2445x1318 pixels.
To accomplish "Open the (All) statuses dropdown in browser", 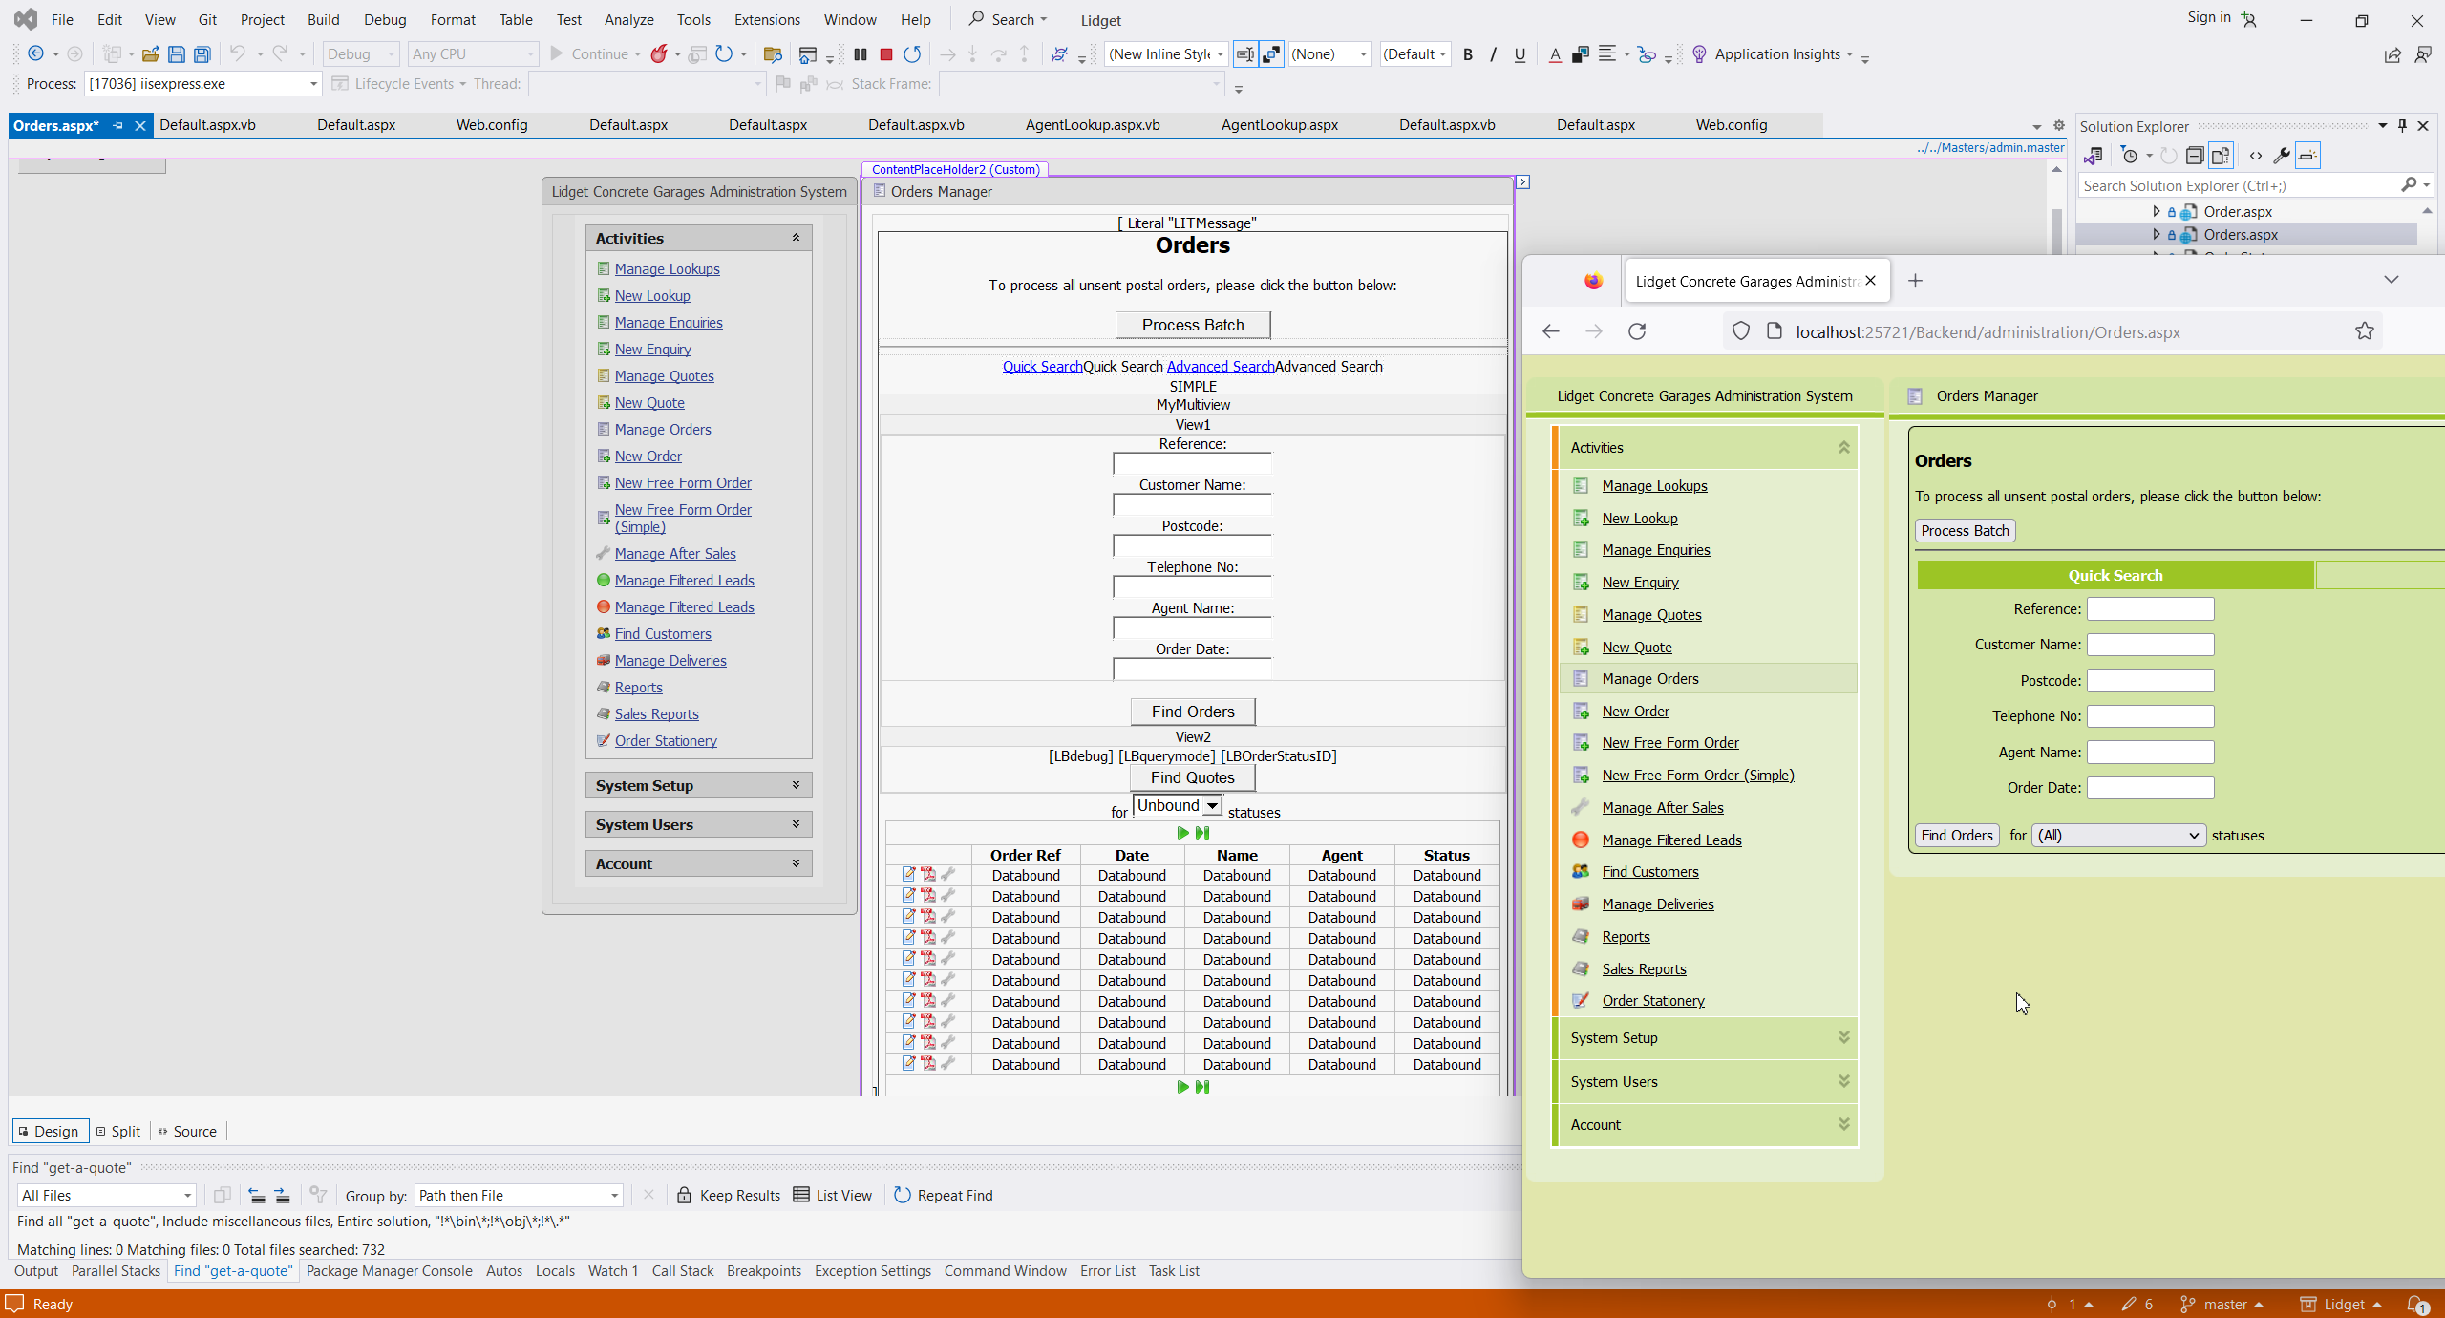I will coord(2117,836).
